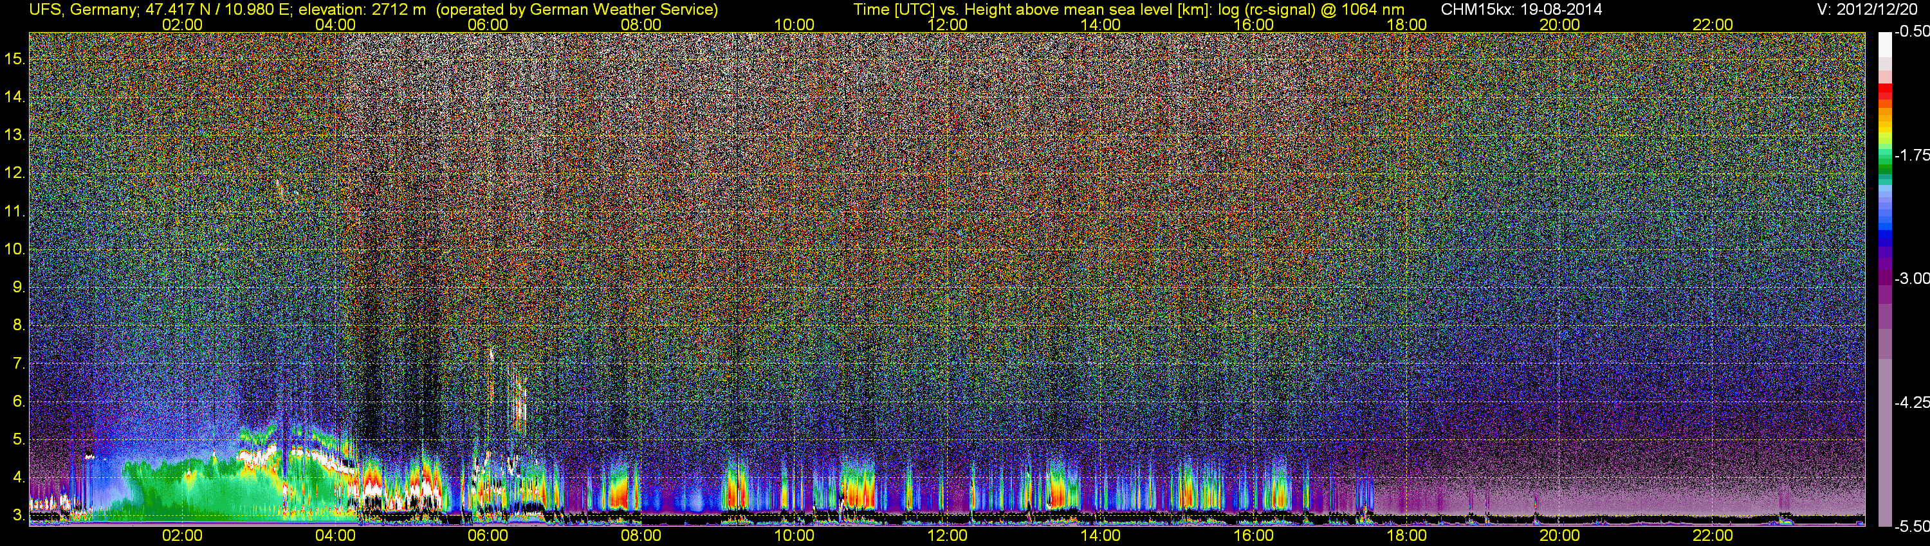Click the 8 km height axis label
Viewport: 1930px width, 546px height.
click(19, 326)
